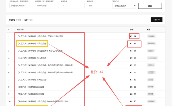173x106 pixels.
Task: Click the 最高价格 input showing 不限
Action: click(98, 5)
